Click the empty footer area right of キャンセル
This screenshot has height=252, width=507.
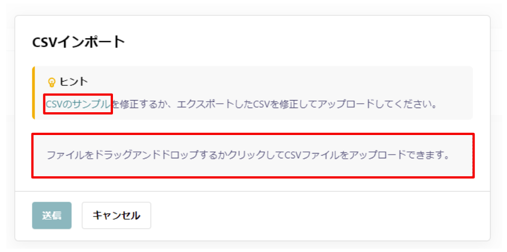tap(320, 215)
